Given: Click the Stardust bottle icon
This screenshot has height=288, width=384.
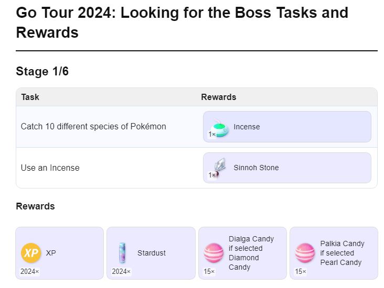Looking at the screenshot, I should point(122,253).
